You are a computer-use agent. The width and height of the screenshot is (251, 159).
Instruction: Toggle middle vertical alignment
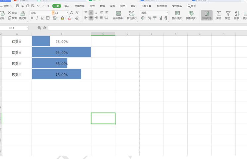point(91,13)
